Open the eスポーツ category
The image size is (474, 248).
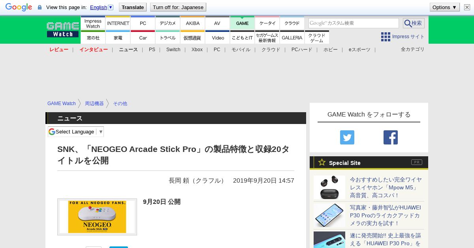click(359, 50)
